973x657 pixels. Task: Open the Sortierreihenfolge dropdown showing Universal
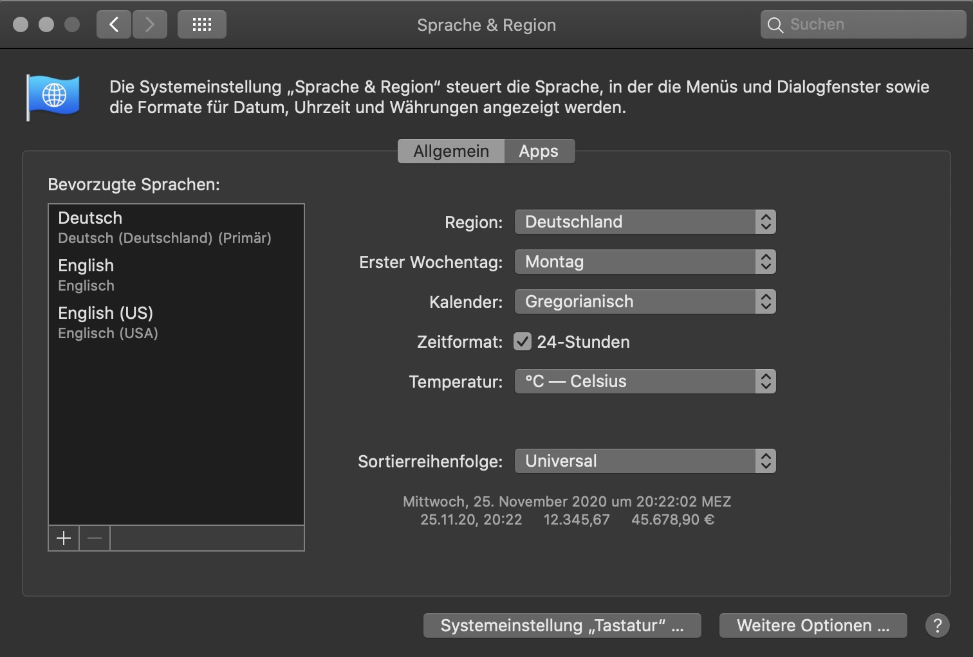(645, 461)
